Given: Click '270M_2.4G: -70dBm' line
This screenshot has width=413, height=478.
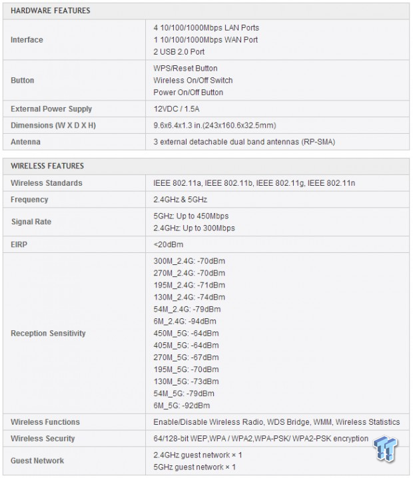Looking at the screenshot, I should pyautogui.click(x=189, y=273).
